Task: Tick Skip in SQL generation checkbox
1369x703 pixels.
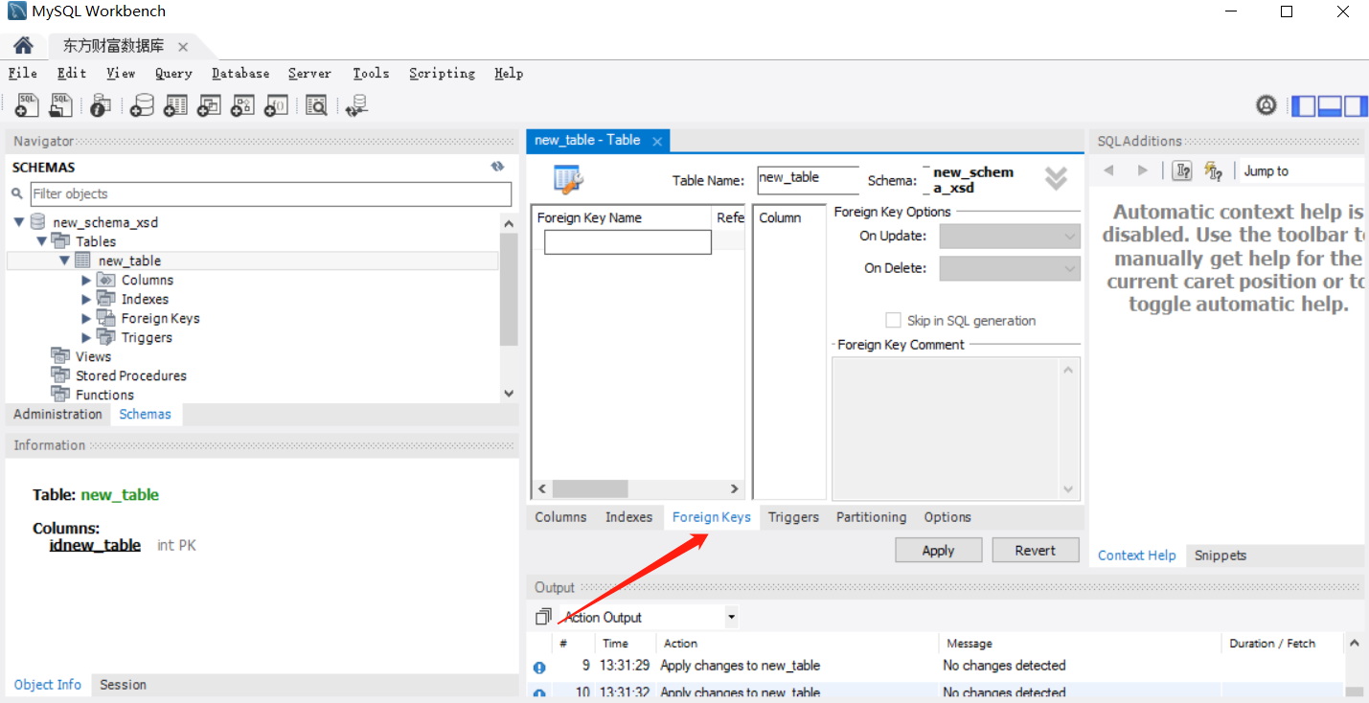Action: click(893, 320)
